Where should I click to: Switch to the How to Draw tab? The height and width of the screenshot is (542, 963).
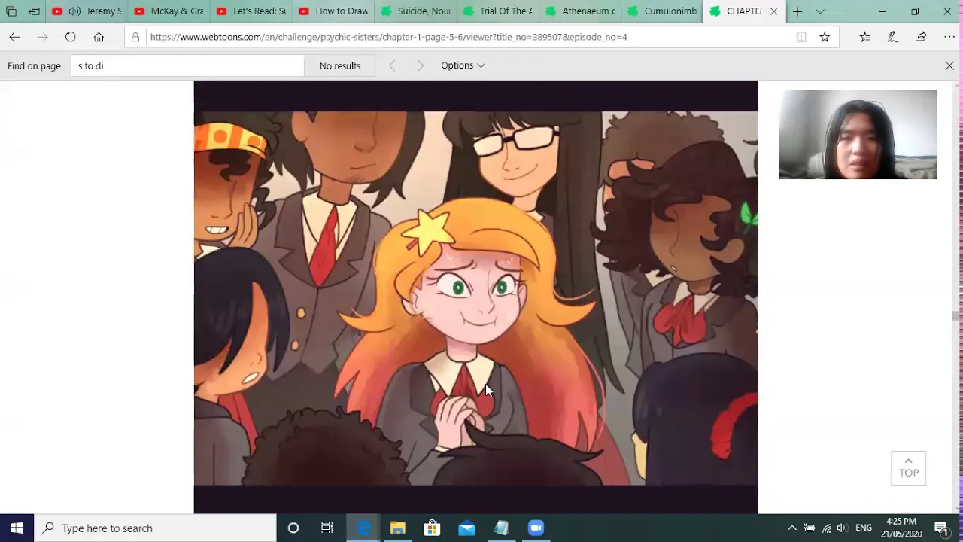coord(333,11)
